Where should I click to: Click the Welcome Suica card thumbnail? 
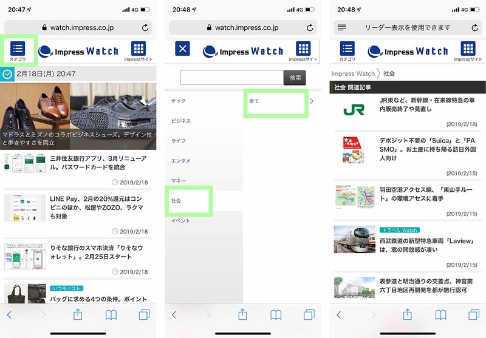coord(354,150)
